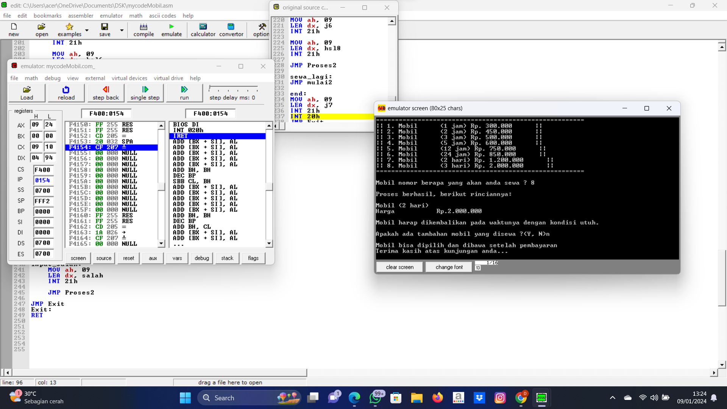Open the virtual devices menu

pyautogui.click(x=129, y=78)
